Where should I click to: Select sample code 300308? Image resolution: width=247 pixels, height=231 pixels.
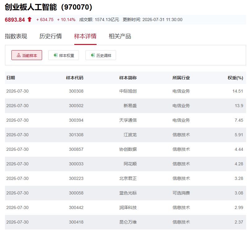[76, 91]
